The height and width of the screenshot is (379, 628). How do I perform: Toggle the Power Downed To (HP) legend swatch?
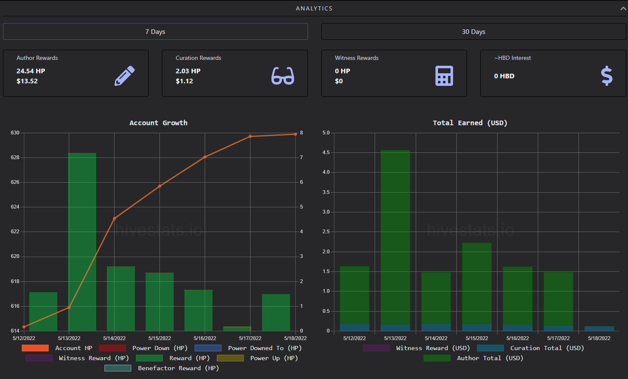(x=208, y=348)
